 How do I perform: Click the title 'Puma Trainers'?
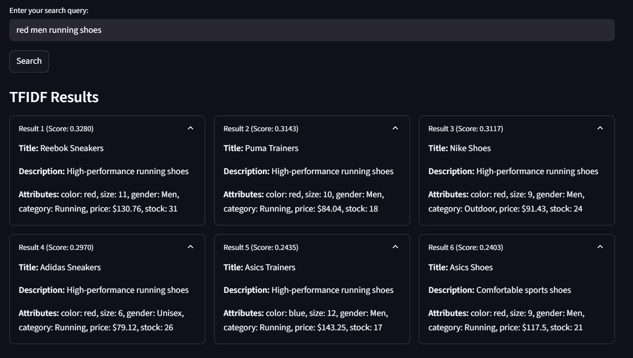click(x=272, y=148)
